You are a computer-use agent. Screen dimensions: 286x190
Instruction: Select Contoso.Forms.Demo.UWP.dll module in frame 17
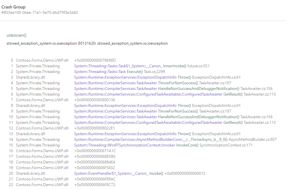[x=42, y=156]
